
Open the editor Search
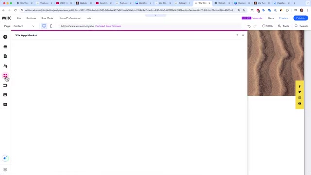301,26
